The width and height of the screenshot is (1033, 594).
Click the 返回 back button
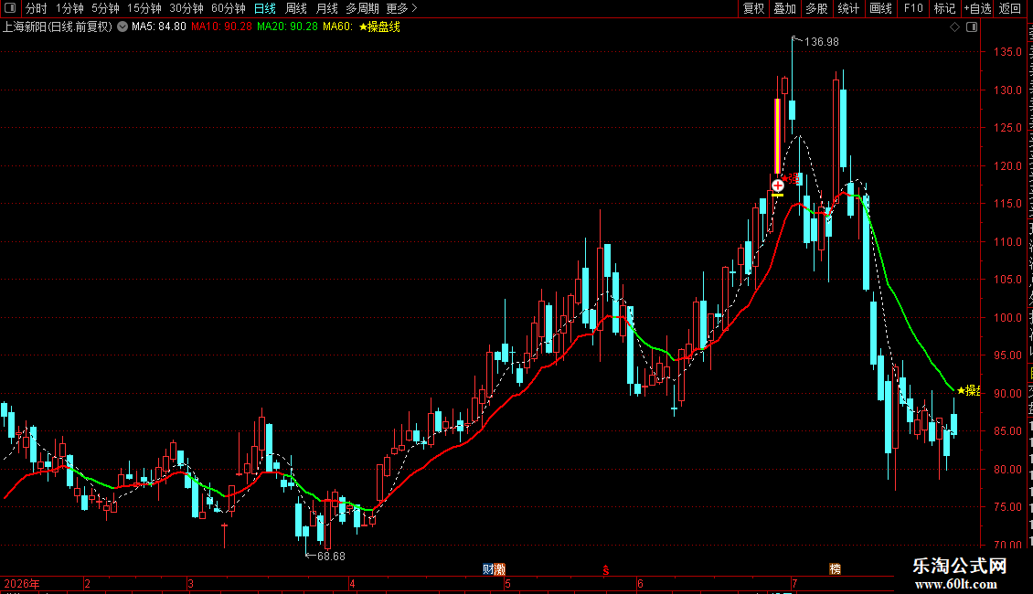pyautogui.click(x=1009, y=8)
